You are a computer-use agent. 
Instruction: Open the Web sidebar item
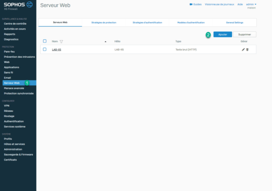coord(7,62)
